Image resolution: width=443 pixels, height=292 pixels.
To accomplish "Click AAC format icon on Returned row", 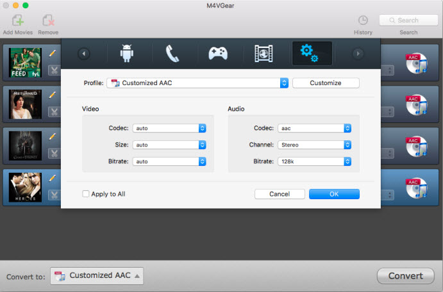I will click(417, 104).
